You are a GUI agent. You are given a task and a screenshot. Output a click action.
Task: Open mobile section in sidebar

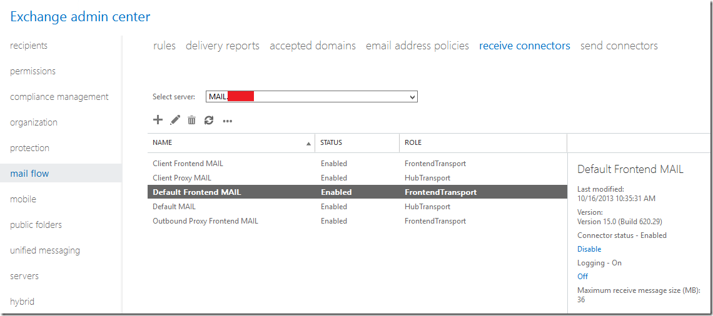pyautogui.click(x=23, y=199)
